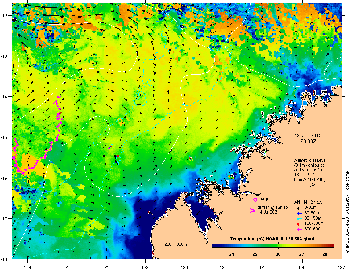Click the drifters@12h to legend text
Image resolution: width=350 pixels, height=271 pixels.
tap(272, 208)
